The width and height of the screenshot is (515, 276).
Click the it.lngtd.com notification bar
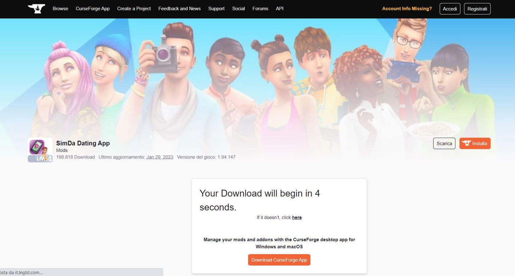(80, 272)
